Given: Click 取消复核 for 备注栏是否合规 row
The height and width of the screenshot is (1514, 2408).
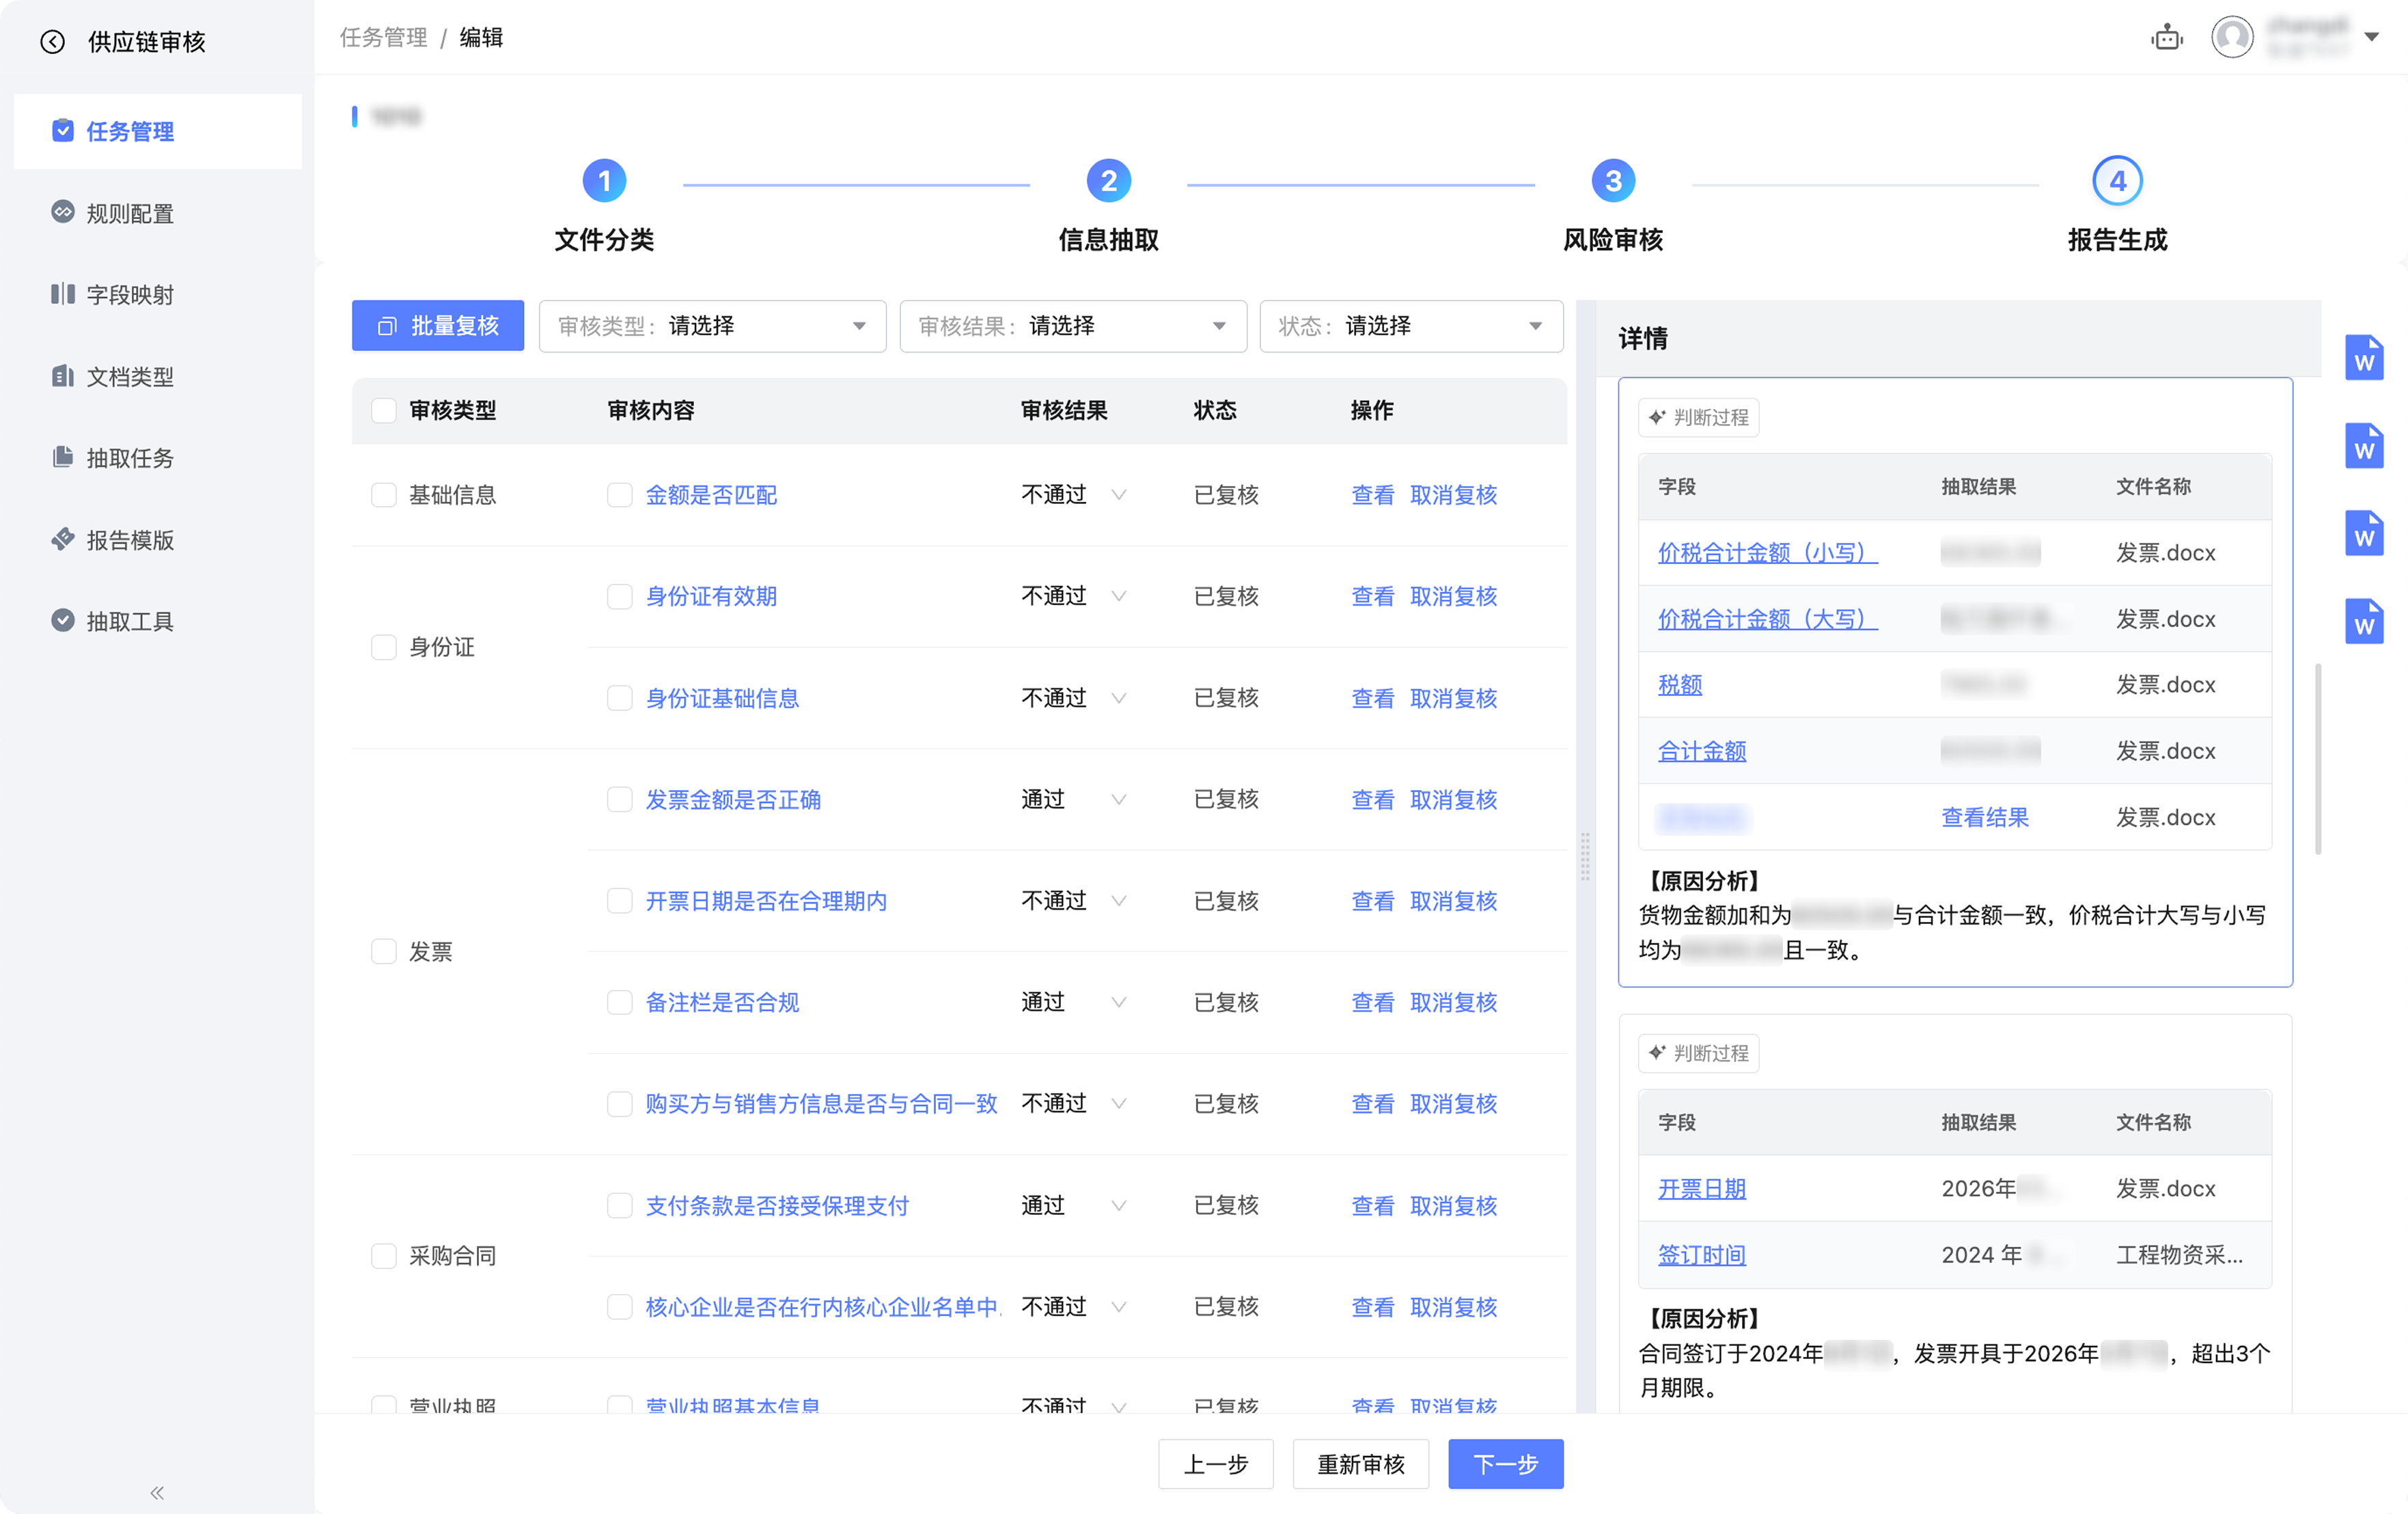Looking at the screenshot, I should 1453,1002.
